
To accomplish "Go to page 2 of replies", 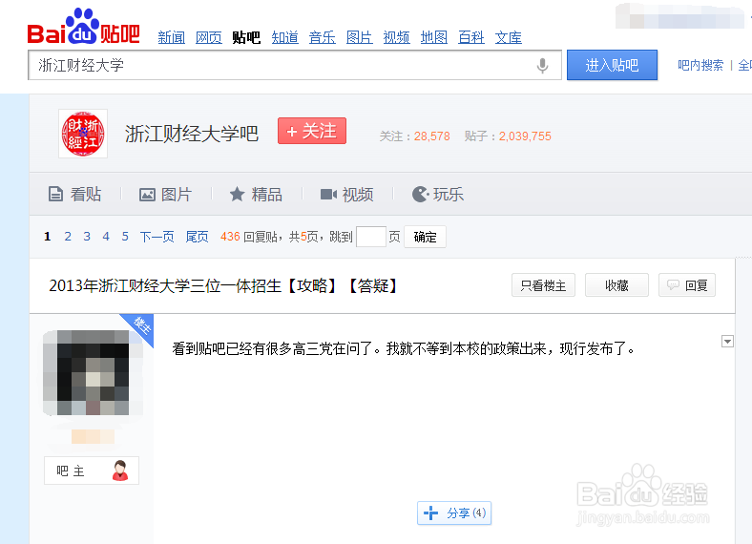I will 68,237.
